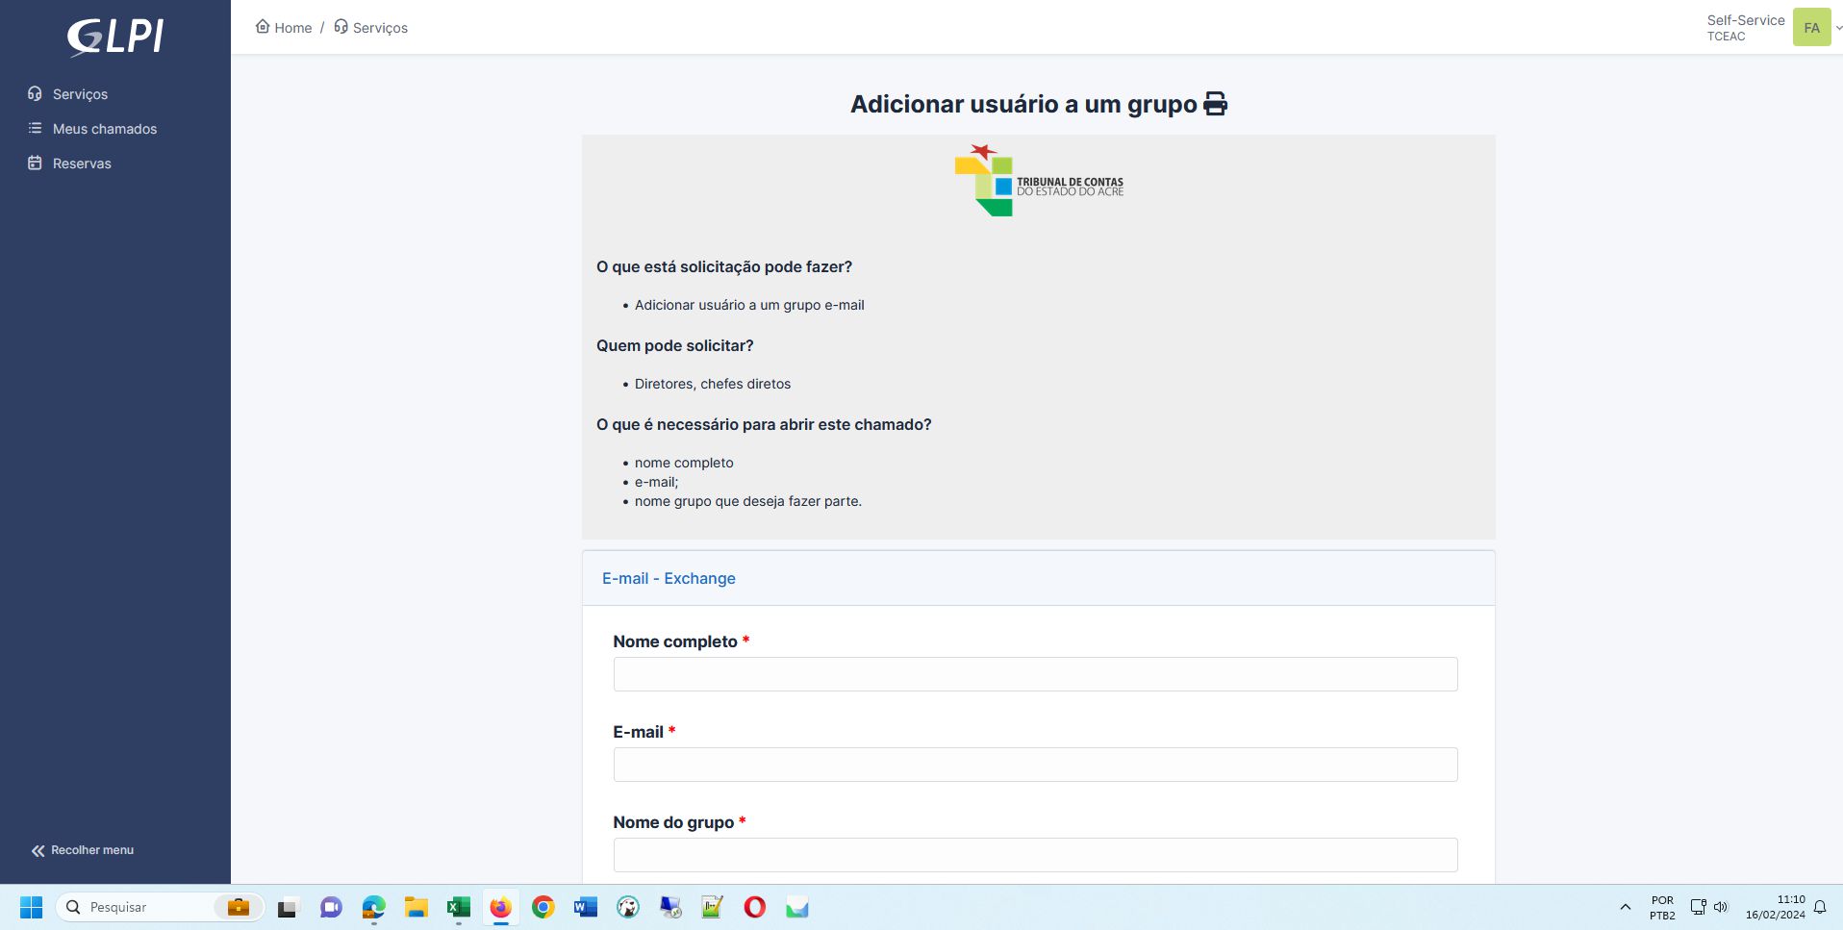Open Word from the taskbar
Viewport: 1843px width, 930px height.
pos(586,907)
